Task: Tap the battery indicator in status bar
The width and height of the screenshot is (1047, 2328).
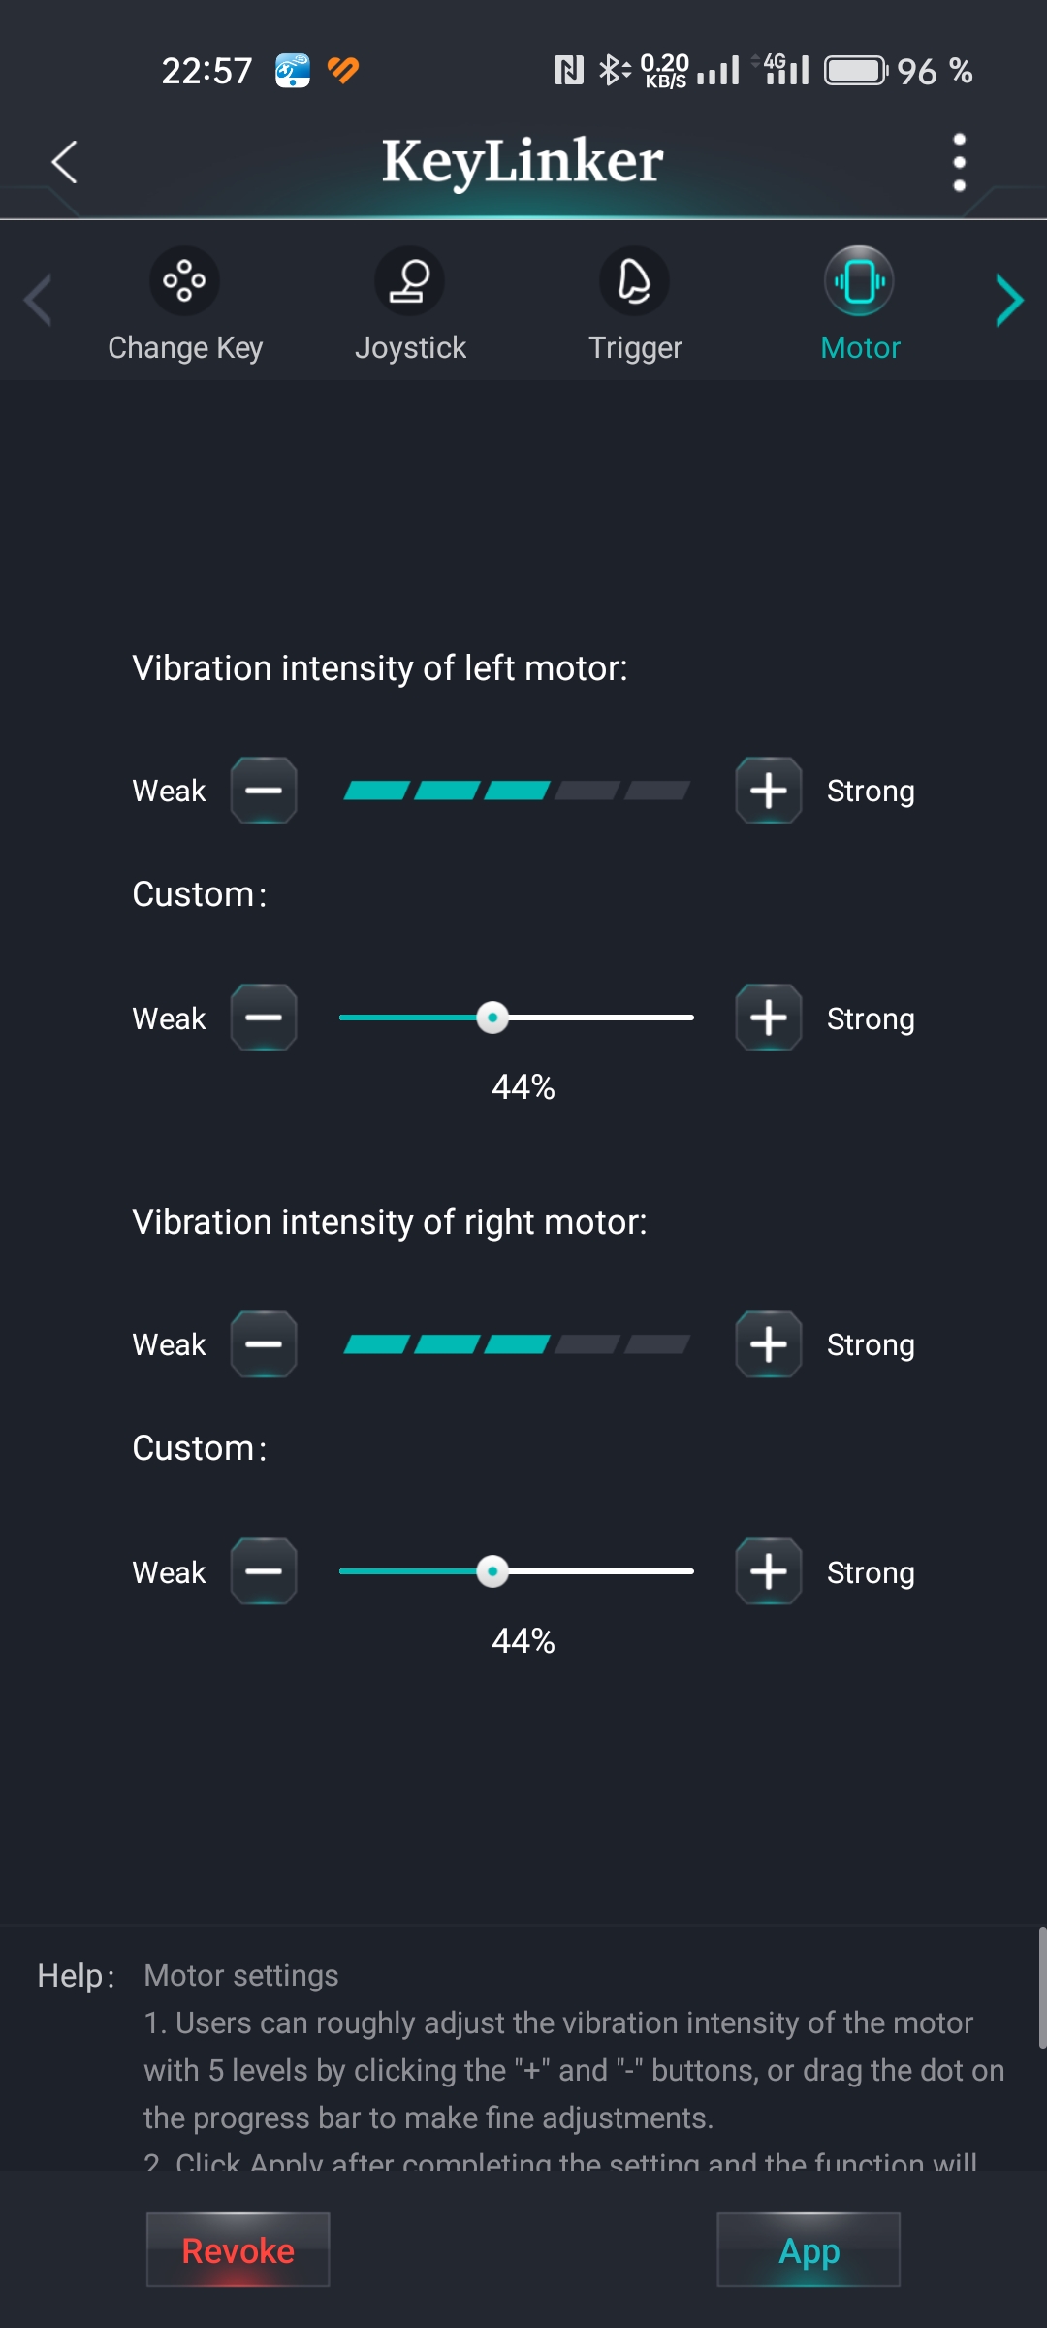Action: tap(856, 71)
